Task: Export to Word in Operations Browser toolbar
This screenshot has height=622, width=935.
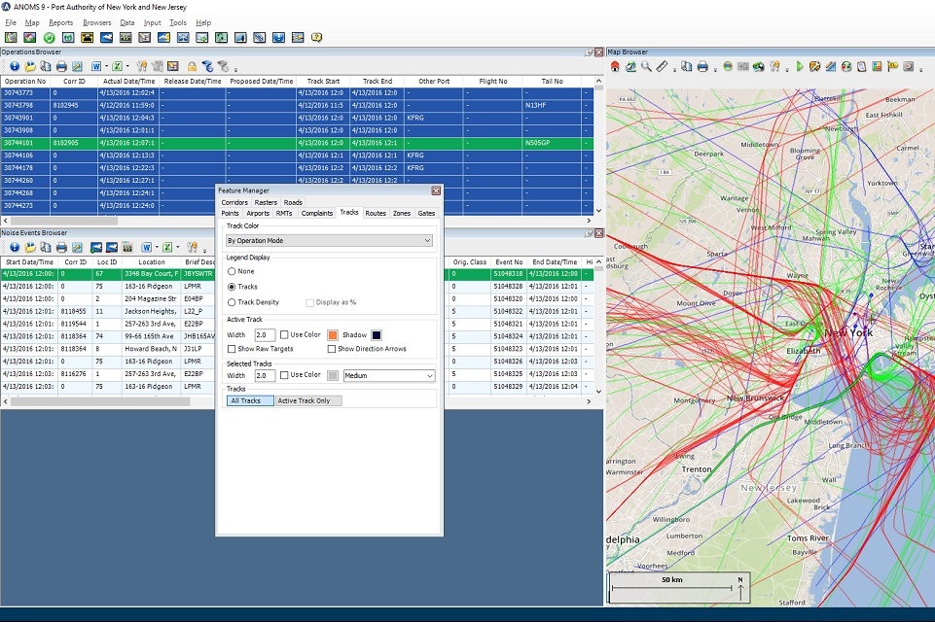Action: [96, 66]
